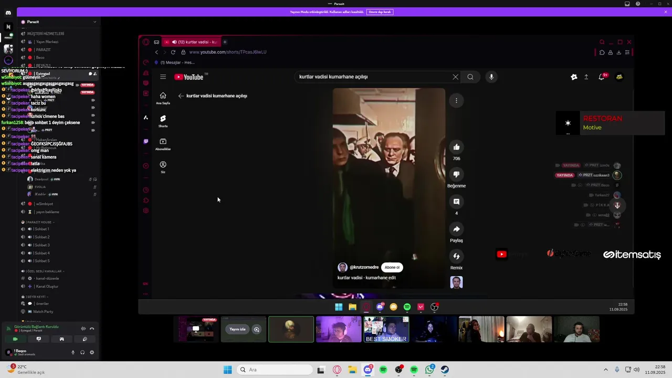This screenshot has height=378, width=672.
Task: Remix this Short
Action: (x=456, y=256)
